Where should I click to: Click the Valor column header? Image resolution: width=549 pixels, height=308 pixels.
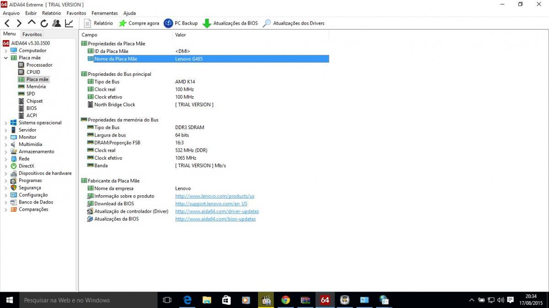251,35
